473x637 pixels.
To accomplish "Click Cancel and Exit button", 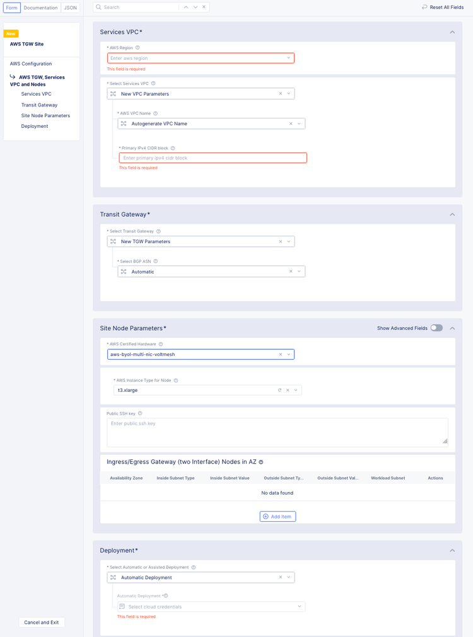I will tap(42, 623).
